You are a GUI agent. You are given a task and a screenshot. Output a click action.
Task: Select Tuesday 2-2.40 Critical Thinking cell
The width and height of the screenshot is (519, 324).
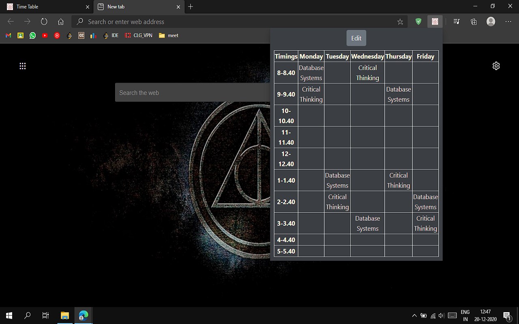click(x=337, y=202)
